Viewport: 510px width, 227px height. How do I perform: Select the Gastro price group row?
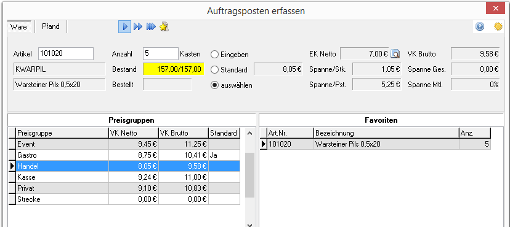pos(124,155)
